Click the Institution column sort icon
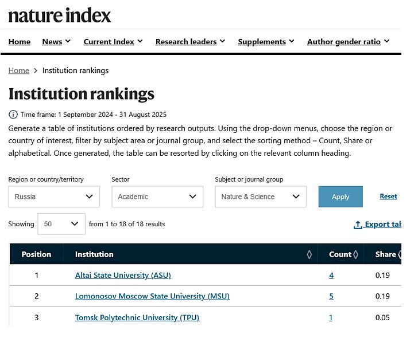 click(309, 254)
